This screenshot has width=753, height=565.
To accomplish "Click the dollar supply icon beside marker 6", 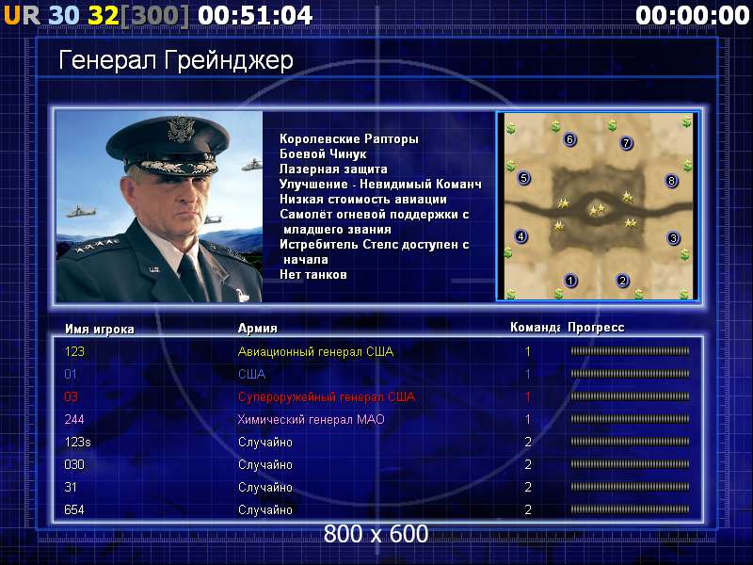I will tap(556, 126).
